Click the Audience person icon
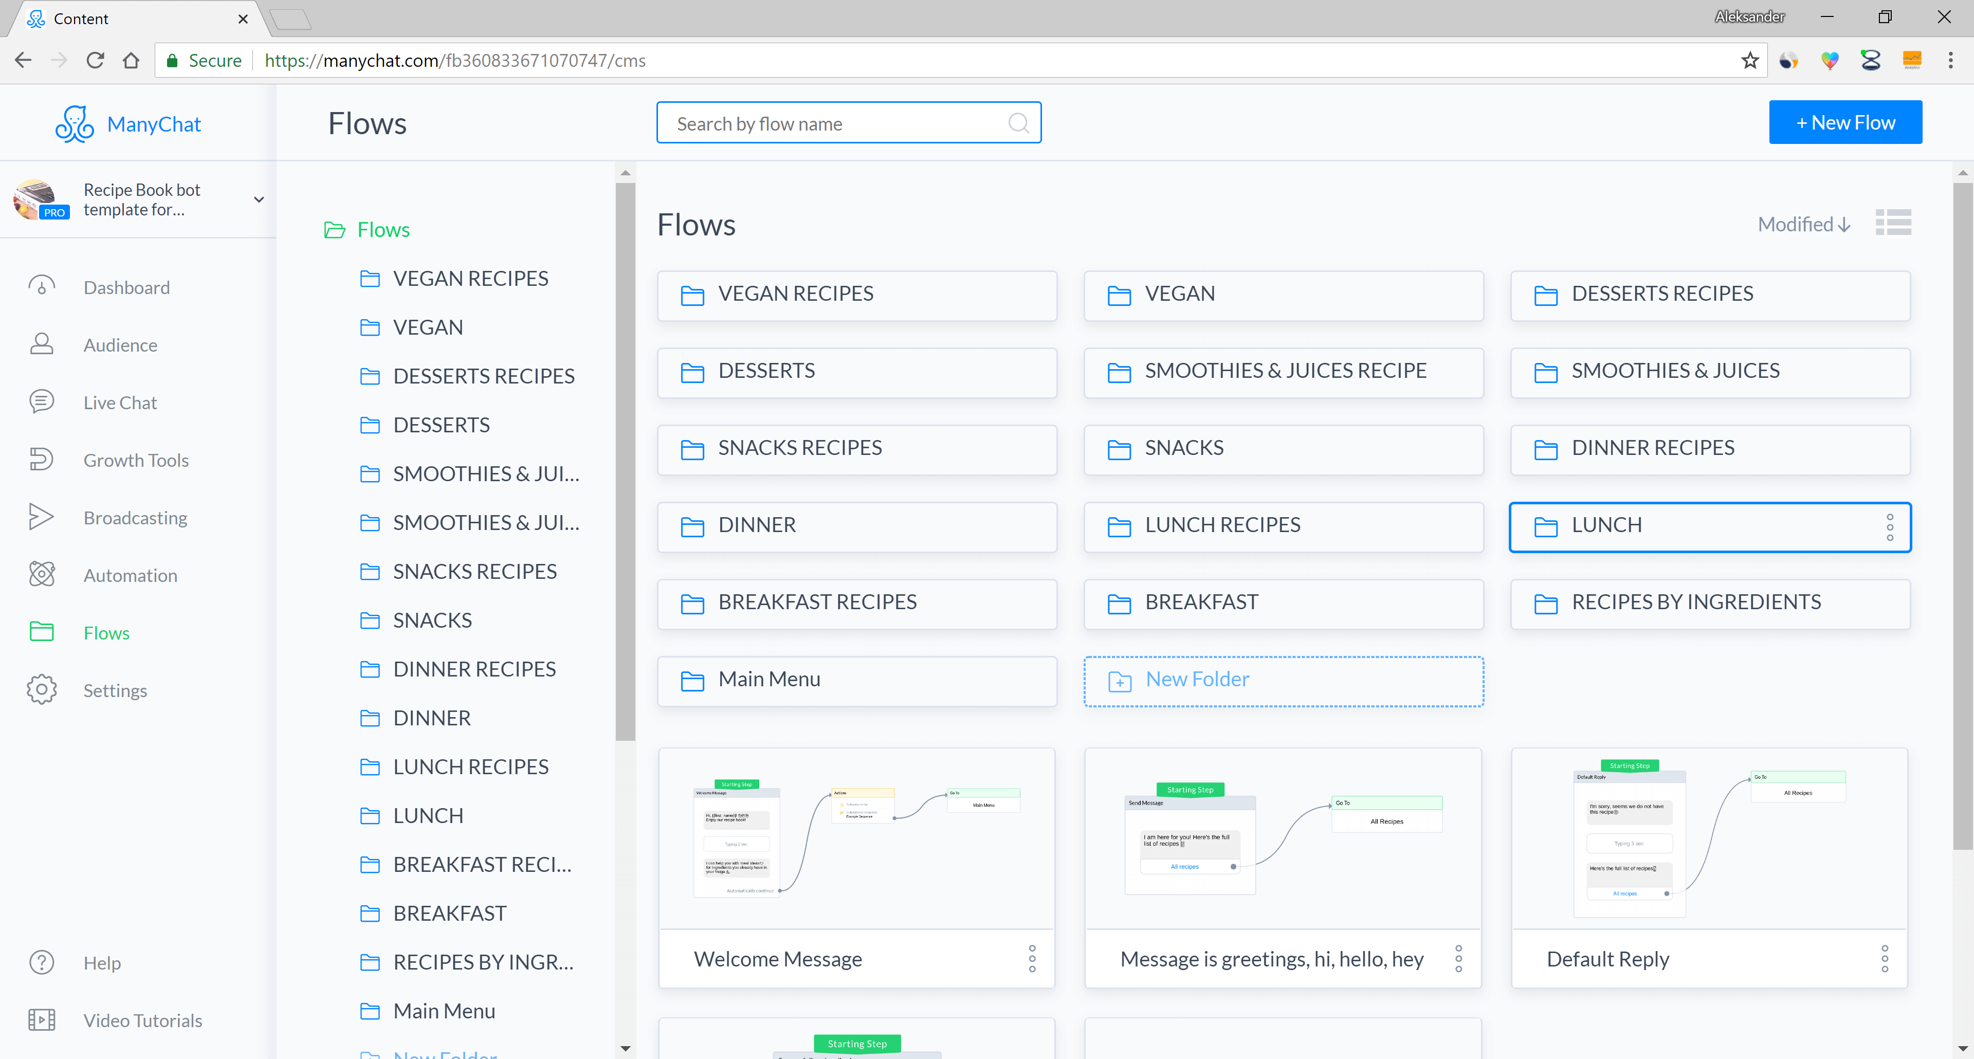Viewport: 1974px width, 1059px height. pos(41,344)
